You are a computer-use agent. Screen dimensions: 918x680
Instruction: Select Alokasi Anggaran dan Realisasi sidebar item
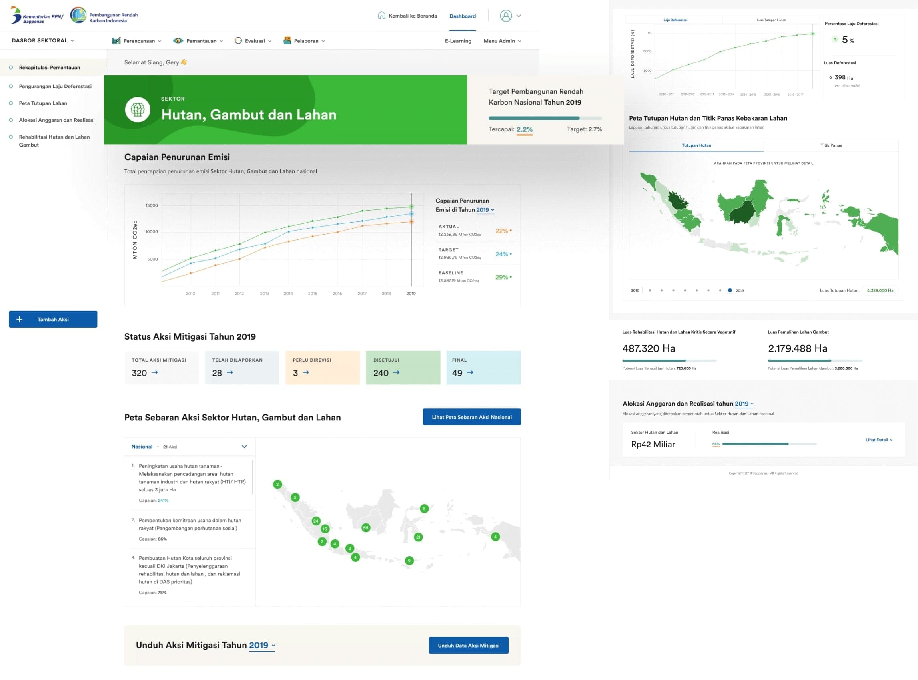click(56, 120)
